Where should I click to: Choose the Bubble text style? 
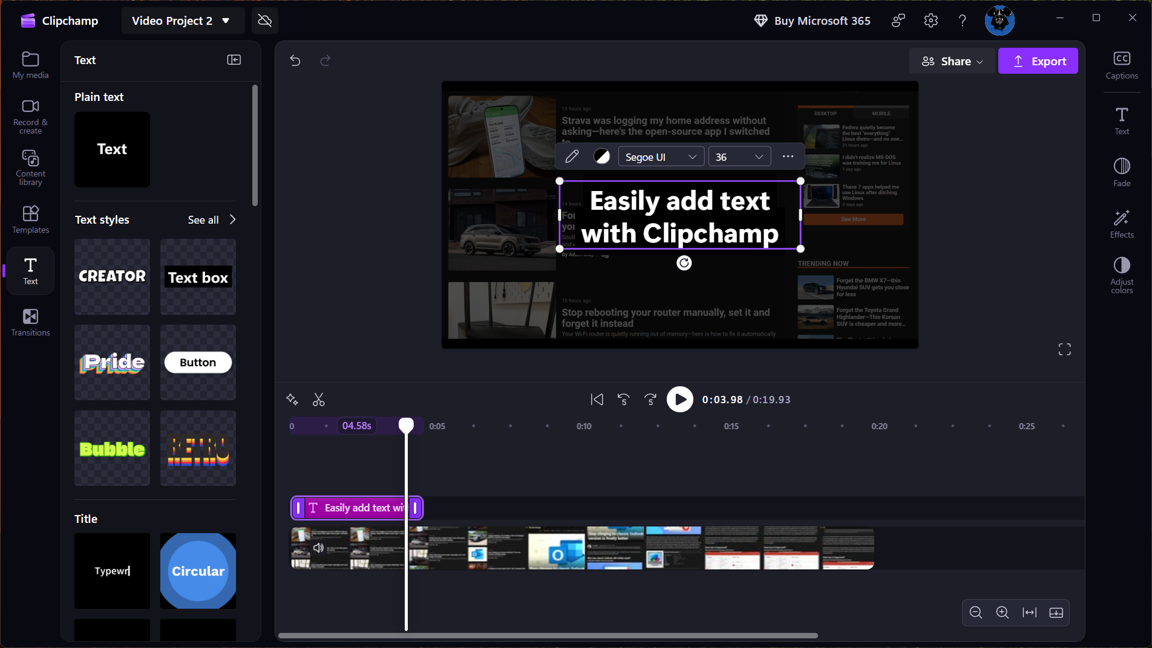pos(112,449)
